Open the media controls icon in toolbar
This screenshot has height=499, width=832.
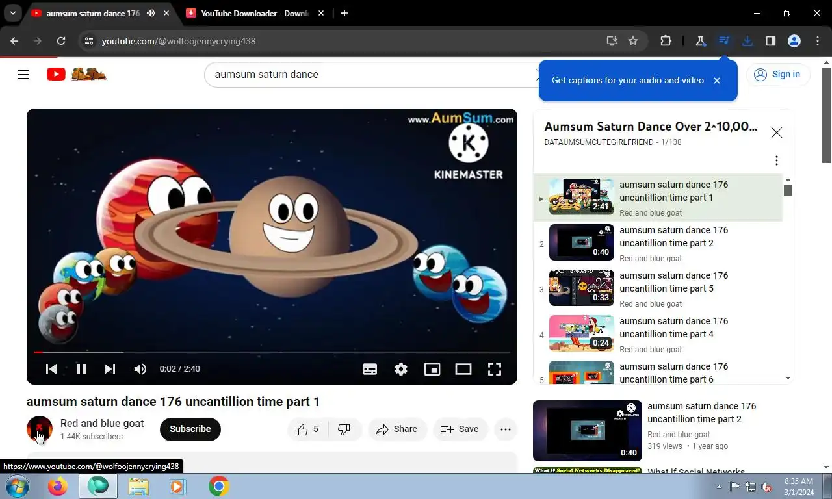pos(723,41)
